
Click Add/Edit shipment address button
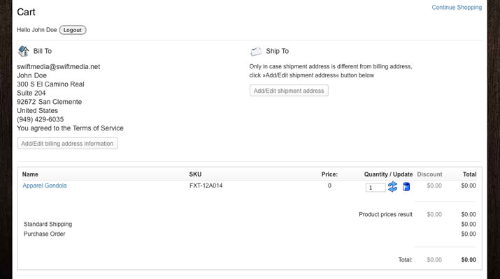[289, 91]
